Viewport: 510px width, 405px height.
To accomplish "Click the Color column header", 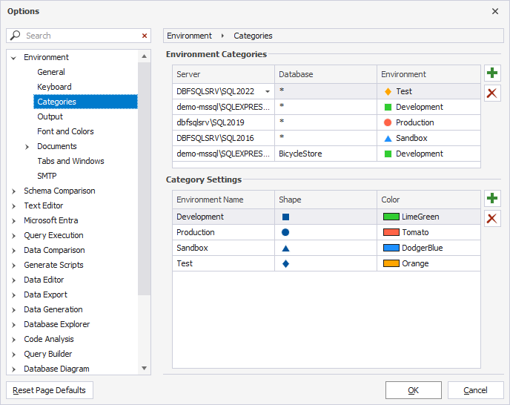I will (428, 200).
